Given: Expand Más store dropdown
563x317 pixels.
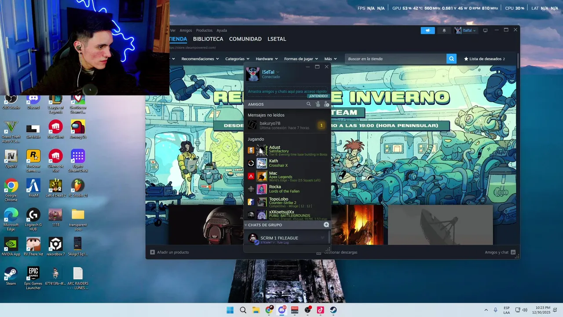Looking at the screenshot, I should 330,59.
